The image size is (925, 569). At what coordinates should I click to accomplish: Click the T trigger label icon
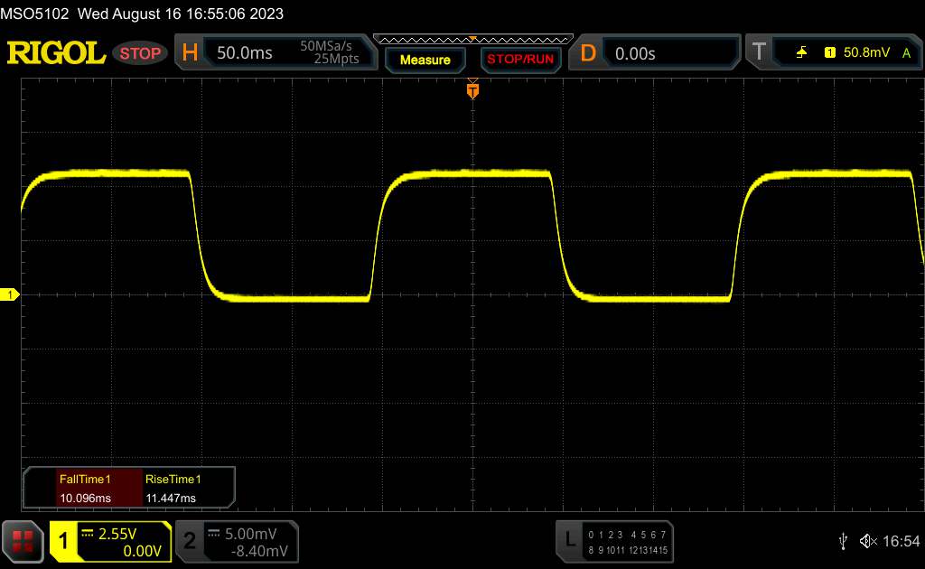(759, 51)
